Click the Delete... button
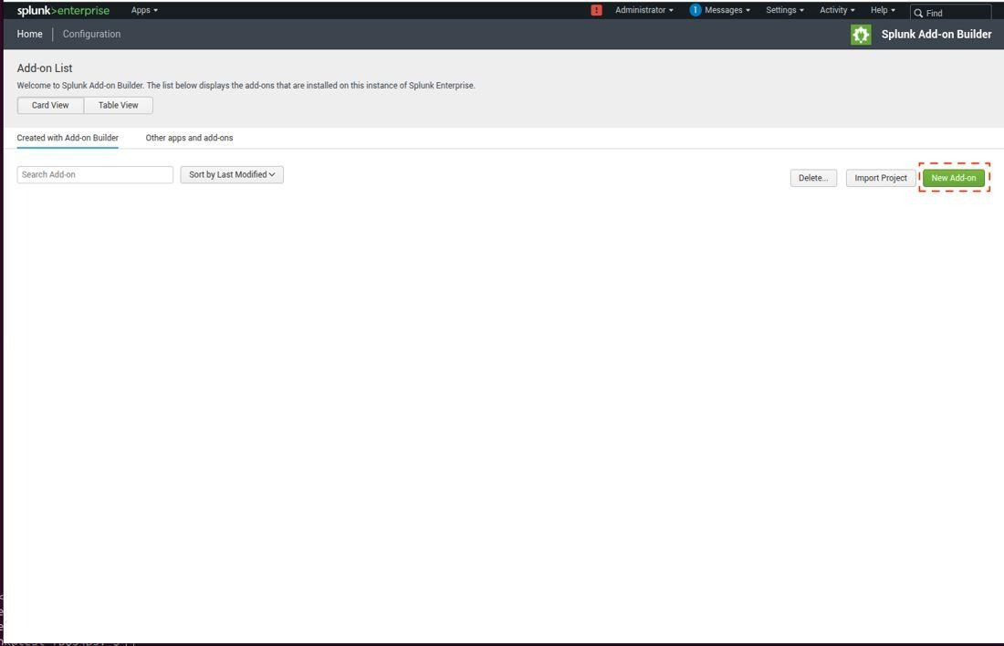The height and width of the screenshot is (646, 1004). [813, 178]
